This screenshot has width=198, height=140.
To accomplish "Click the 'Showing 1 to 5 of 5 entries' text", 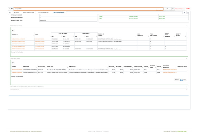I will (17, 52).
